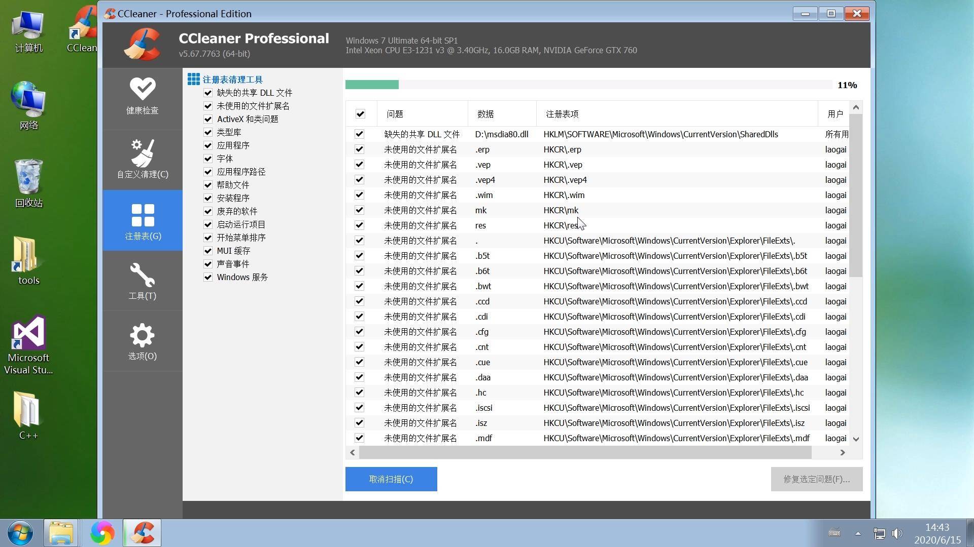Click the network icon in system tray
Image resolution: width=974 pixels, height=547 pixels.
[x=879, y=533]
